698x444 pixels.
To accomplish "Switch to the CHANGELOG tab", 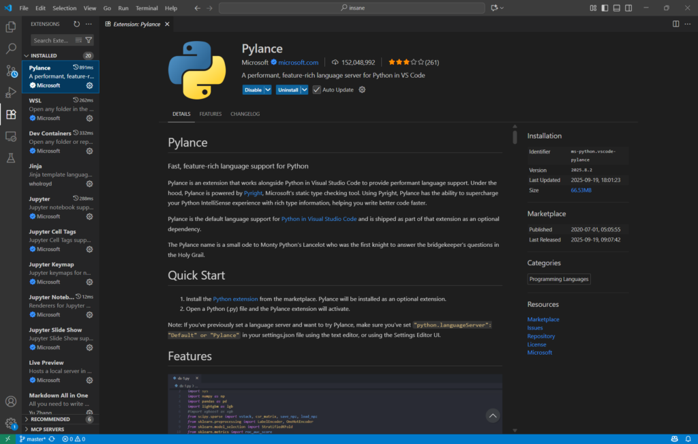I will (x=245, y=114).
